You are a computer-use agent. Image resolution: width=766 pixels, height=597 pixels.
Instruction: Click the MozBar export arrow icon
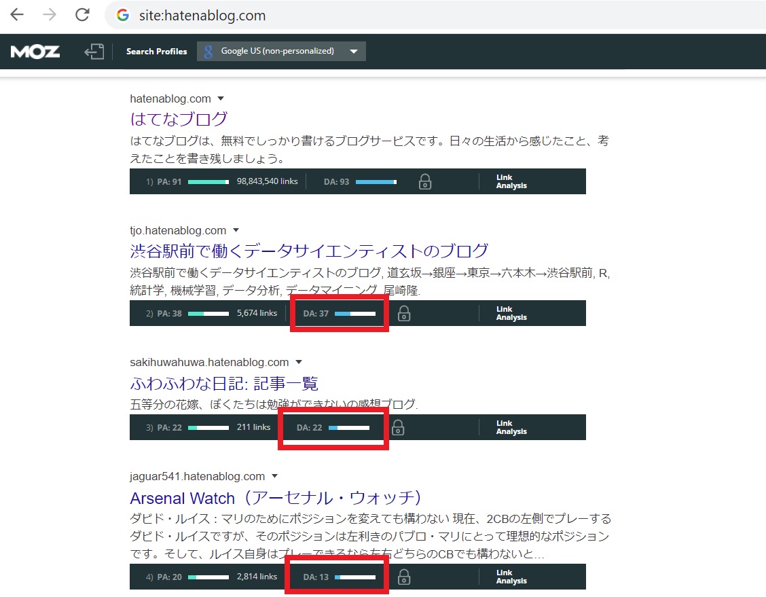[94, 52]
